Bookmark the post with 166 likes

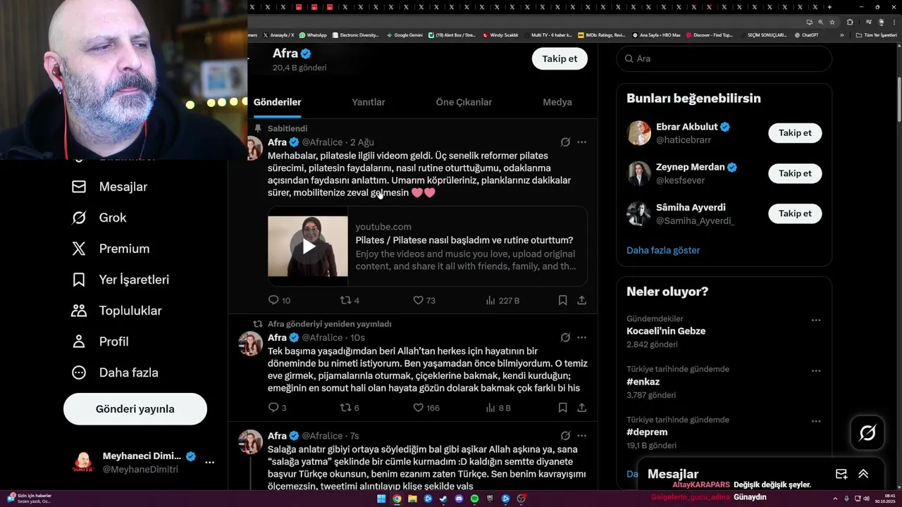pyautogui.click(x=562, y=408)
